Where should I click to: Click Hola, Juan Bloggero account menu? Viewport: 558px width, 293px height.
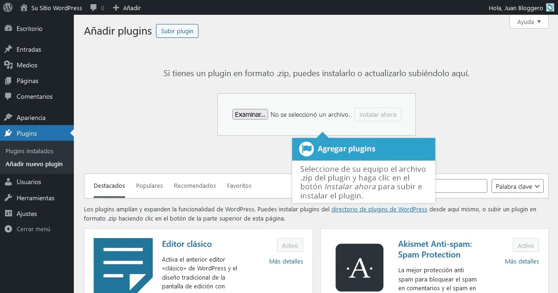(x=516, y=8)
